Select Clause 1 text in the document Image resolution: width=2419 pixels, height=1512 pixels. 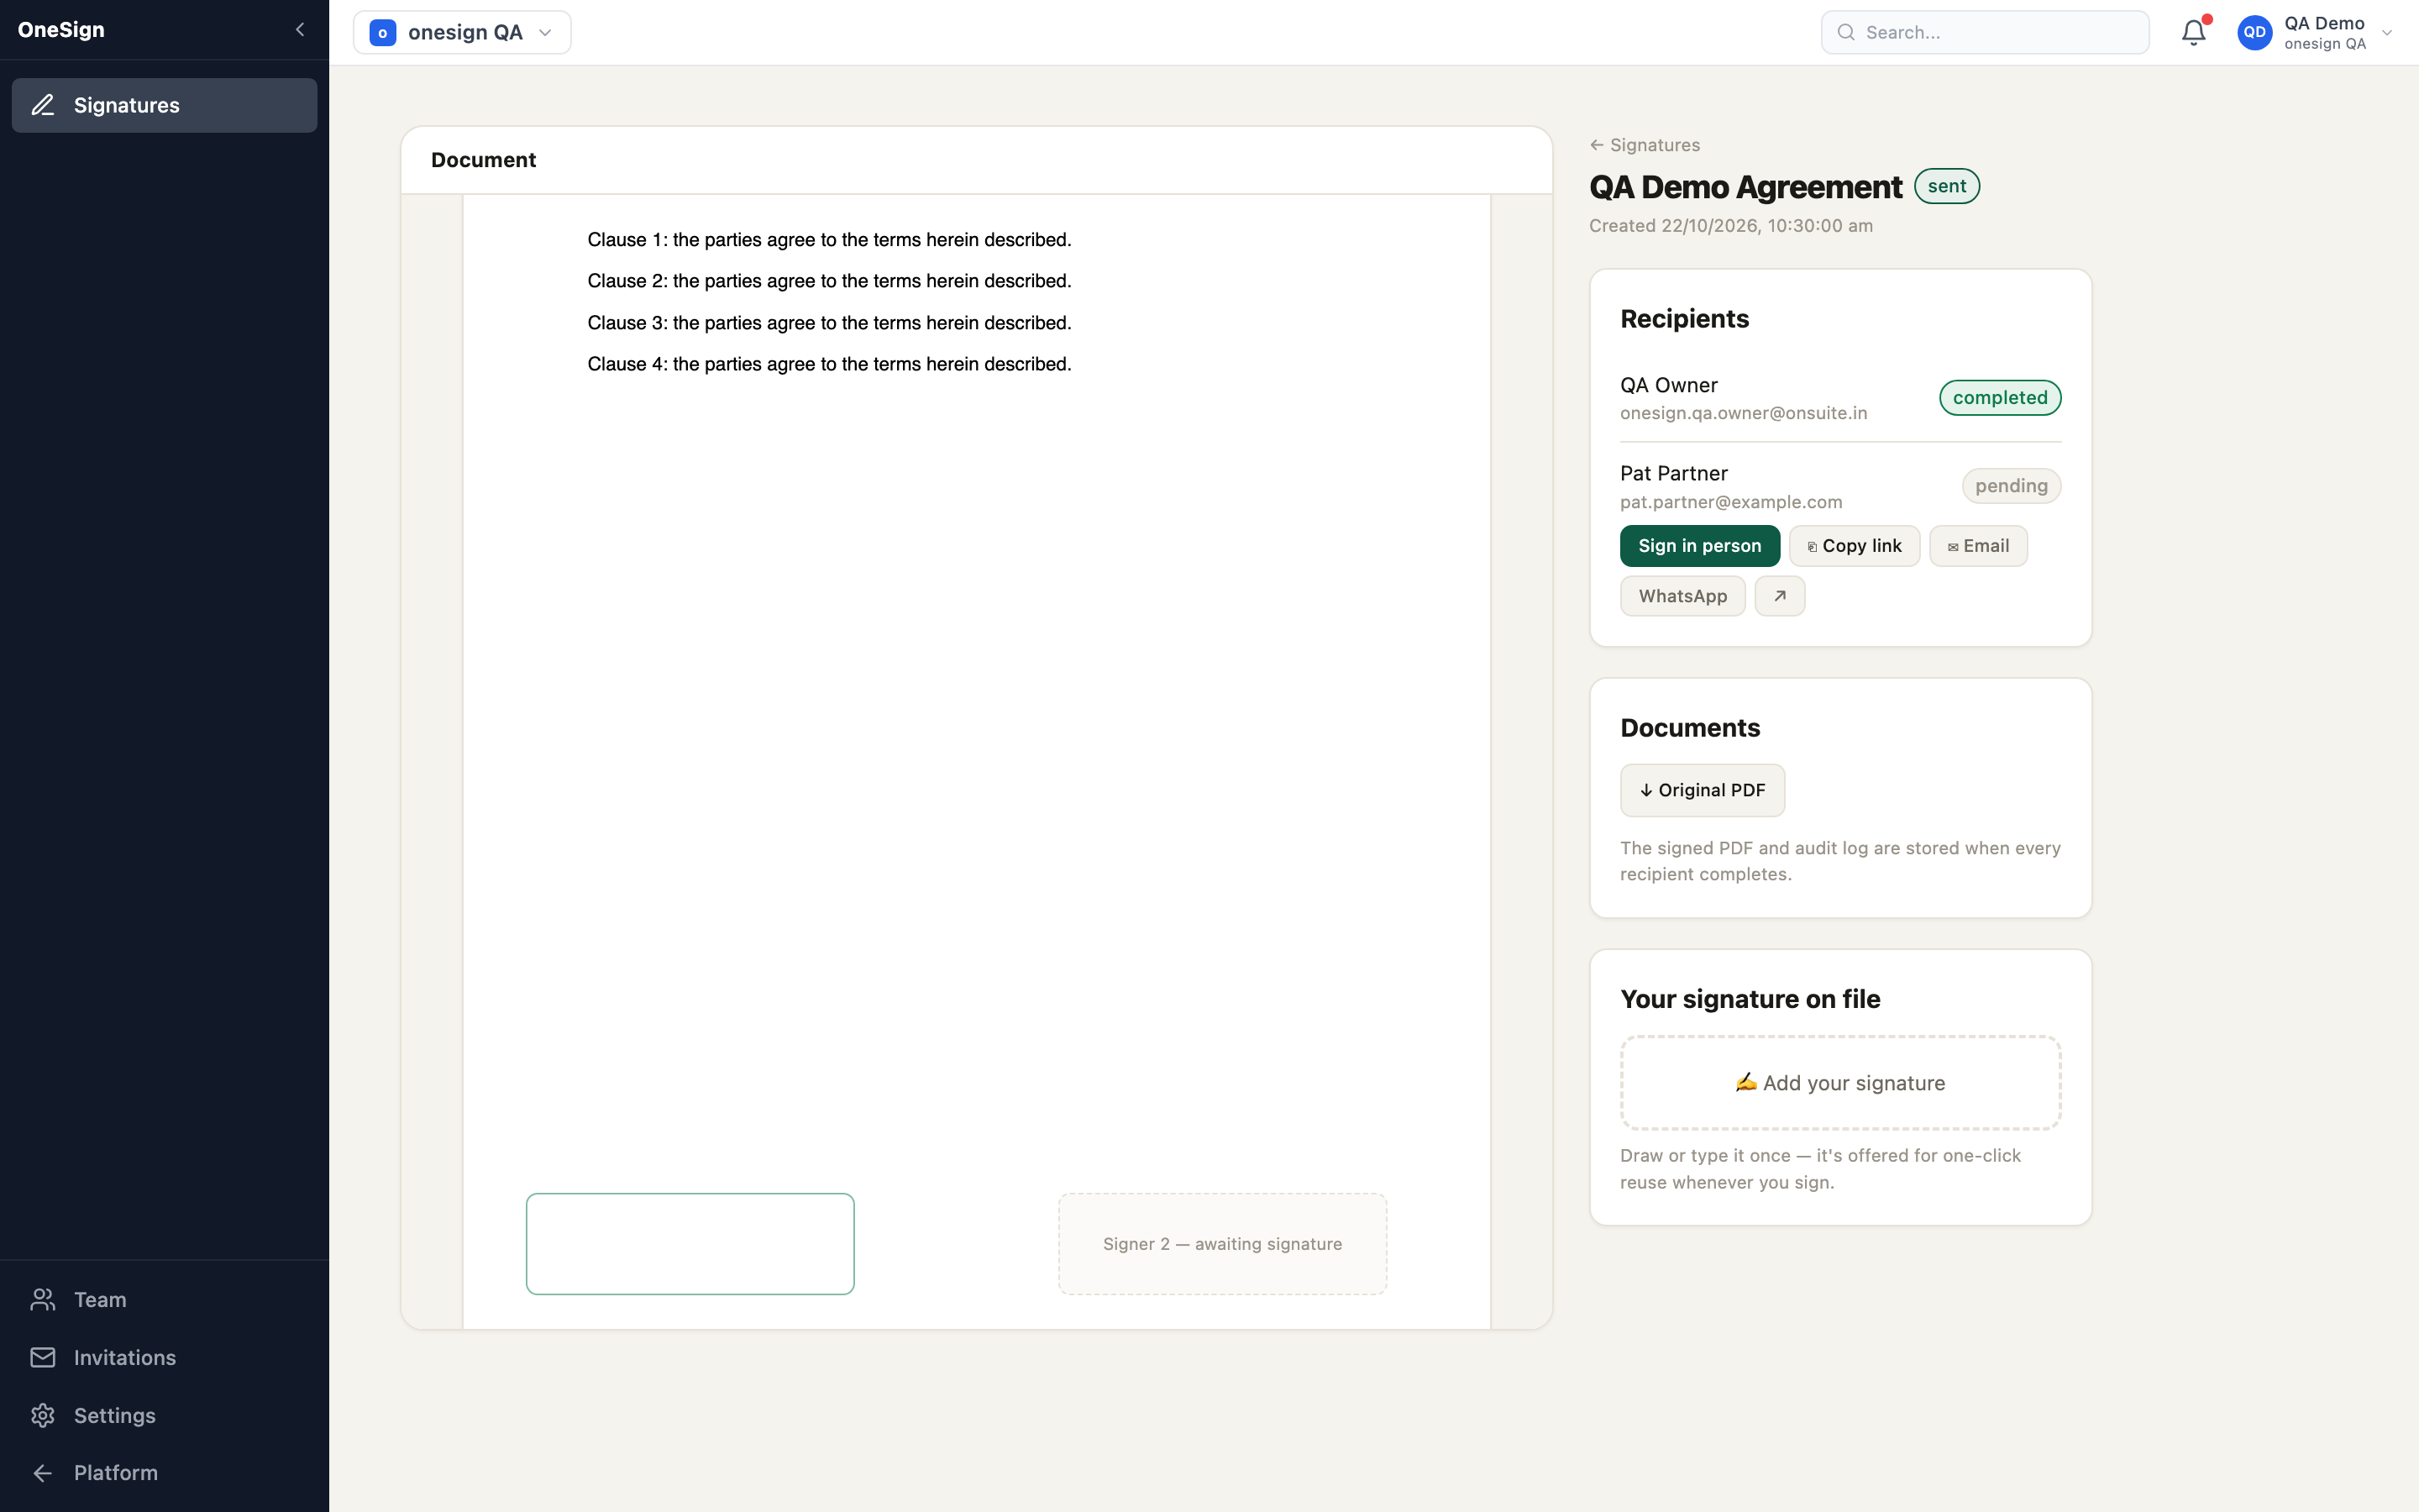829,240
